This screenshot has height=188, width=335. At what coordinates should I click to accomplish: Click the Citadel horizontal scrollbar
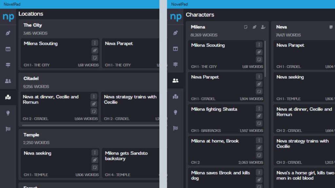[x=91, y=125]
